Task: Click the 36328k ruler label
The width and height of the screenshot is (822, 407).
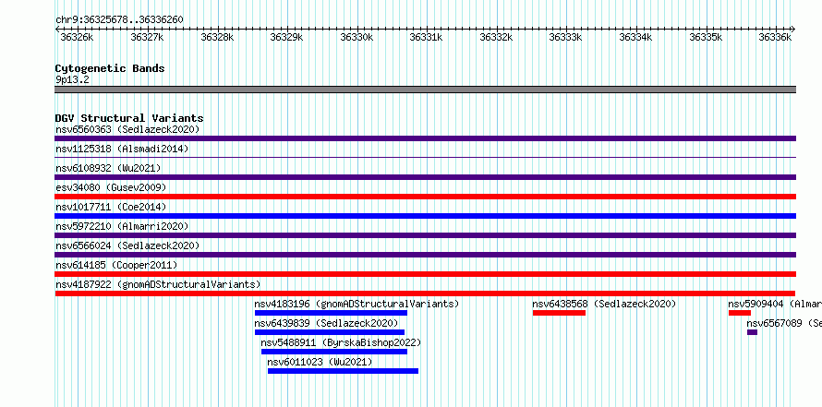Action: coord(217,37)
